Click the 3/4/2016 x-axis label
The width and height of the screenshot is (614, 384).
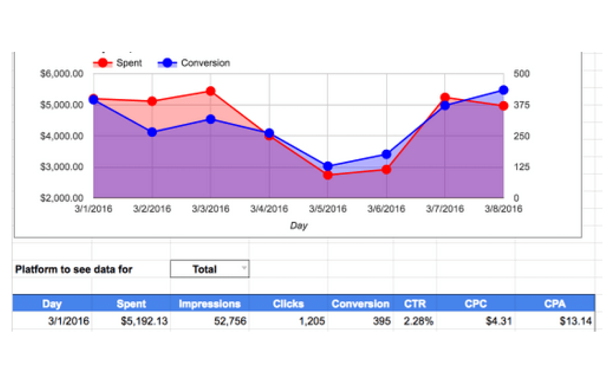pyautogui.click(x=269, y=209)
